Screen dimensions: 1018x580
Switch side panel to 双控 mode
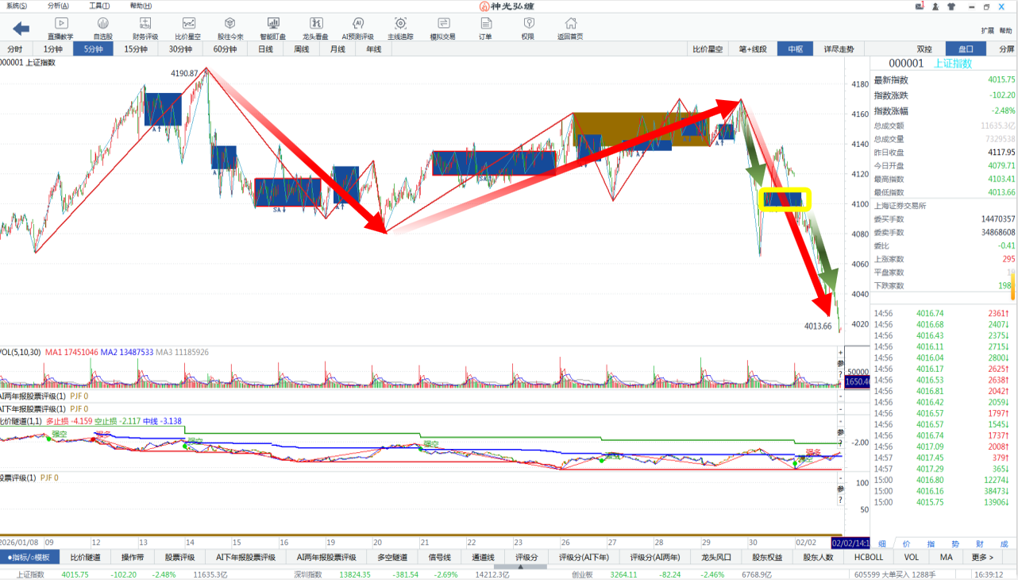click(x=924, y=49)
